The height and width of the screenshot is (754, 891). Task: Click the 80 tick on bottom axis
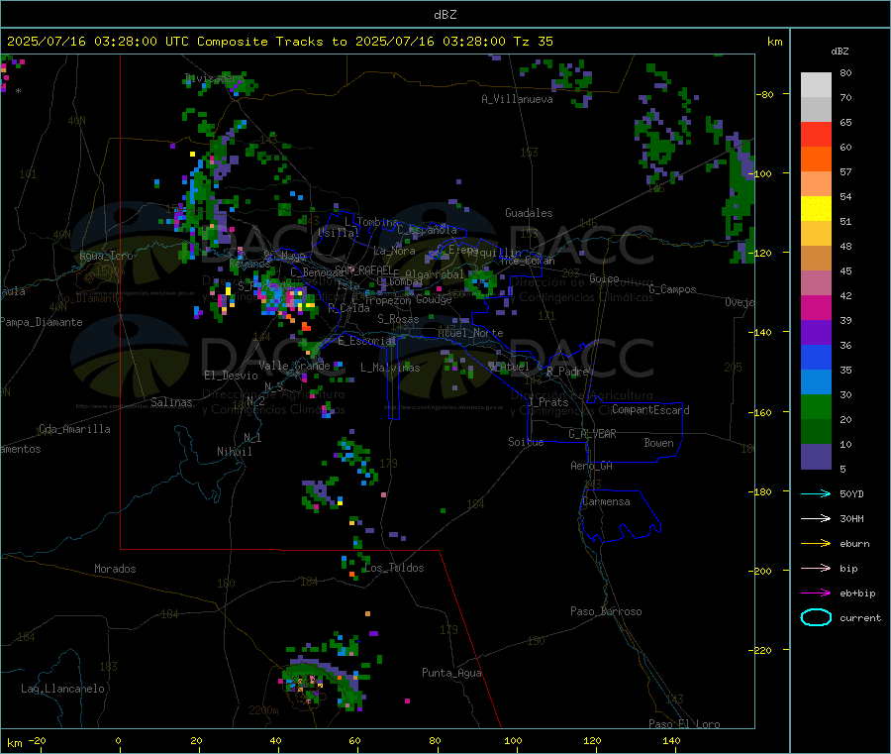tap(435, 741)
